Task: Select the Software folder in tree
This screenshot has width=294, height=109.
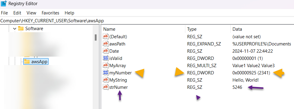Action: coord(34,29)
